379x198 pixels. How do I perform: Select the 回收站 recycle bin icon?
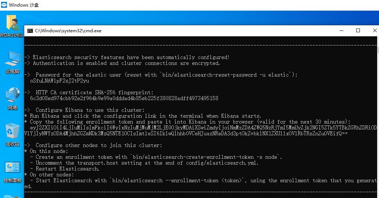pyautogui.click(x=12, y=131)
